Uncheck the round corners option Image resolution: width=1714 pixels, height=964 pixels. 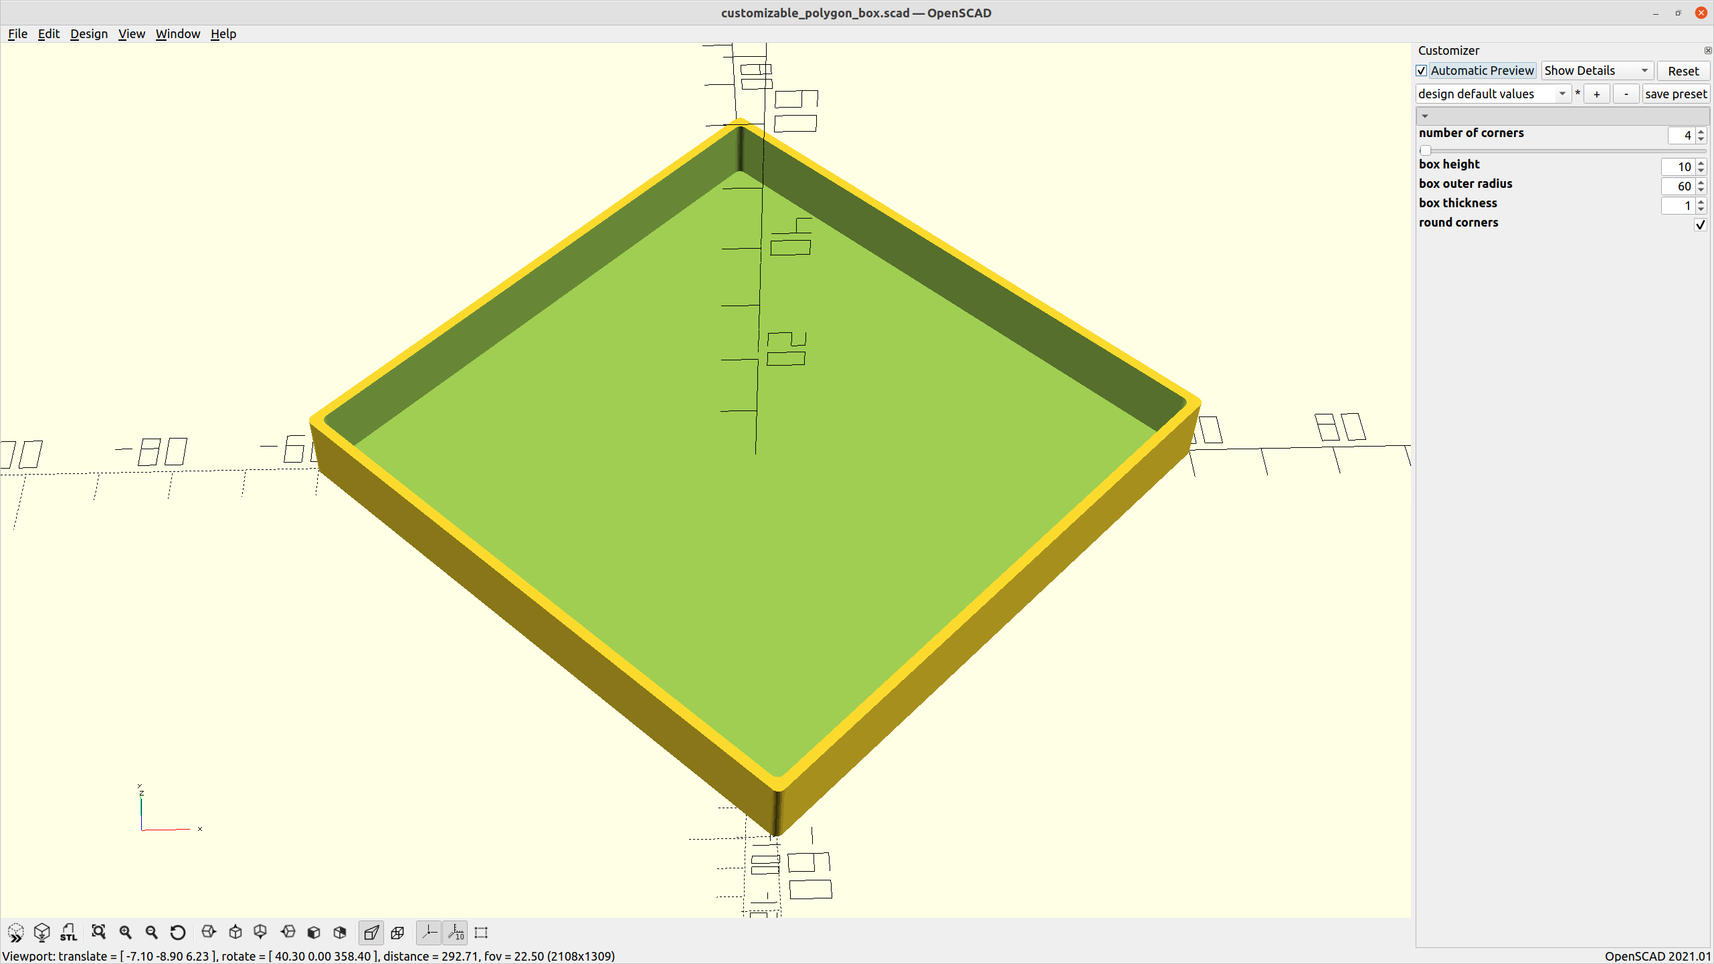coord(1700,225)
